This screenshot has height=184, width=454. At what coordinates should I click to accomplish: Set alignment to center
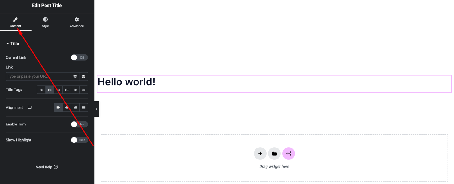coord(67,108)
